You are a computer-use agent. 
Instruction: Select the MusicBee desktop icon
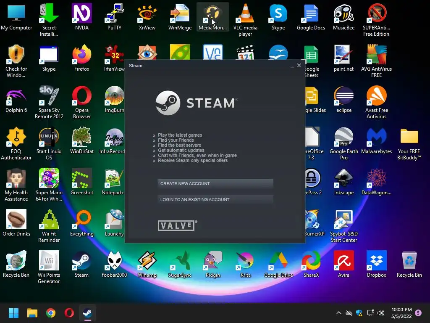point(343,18)
